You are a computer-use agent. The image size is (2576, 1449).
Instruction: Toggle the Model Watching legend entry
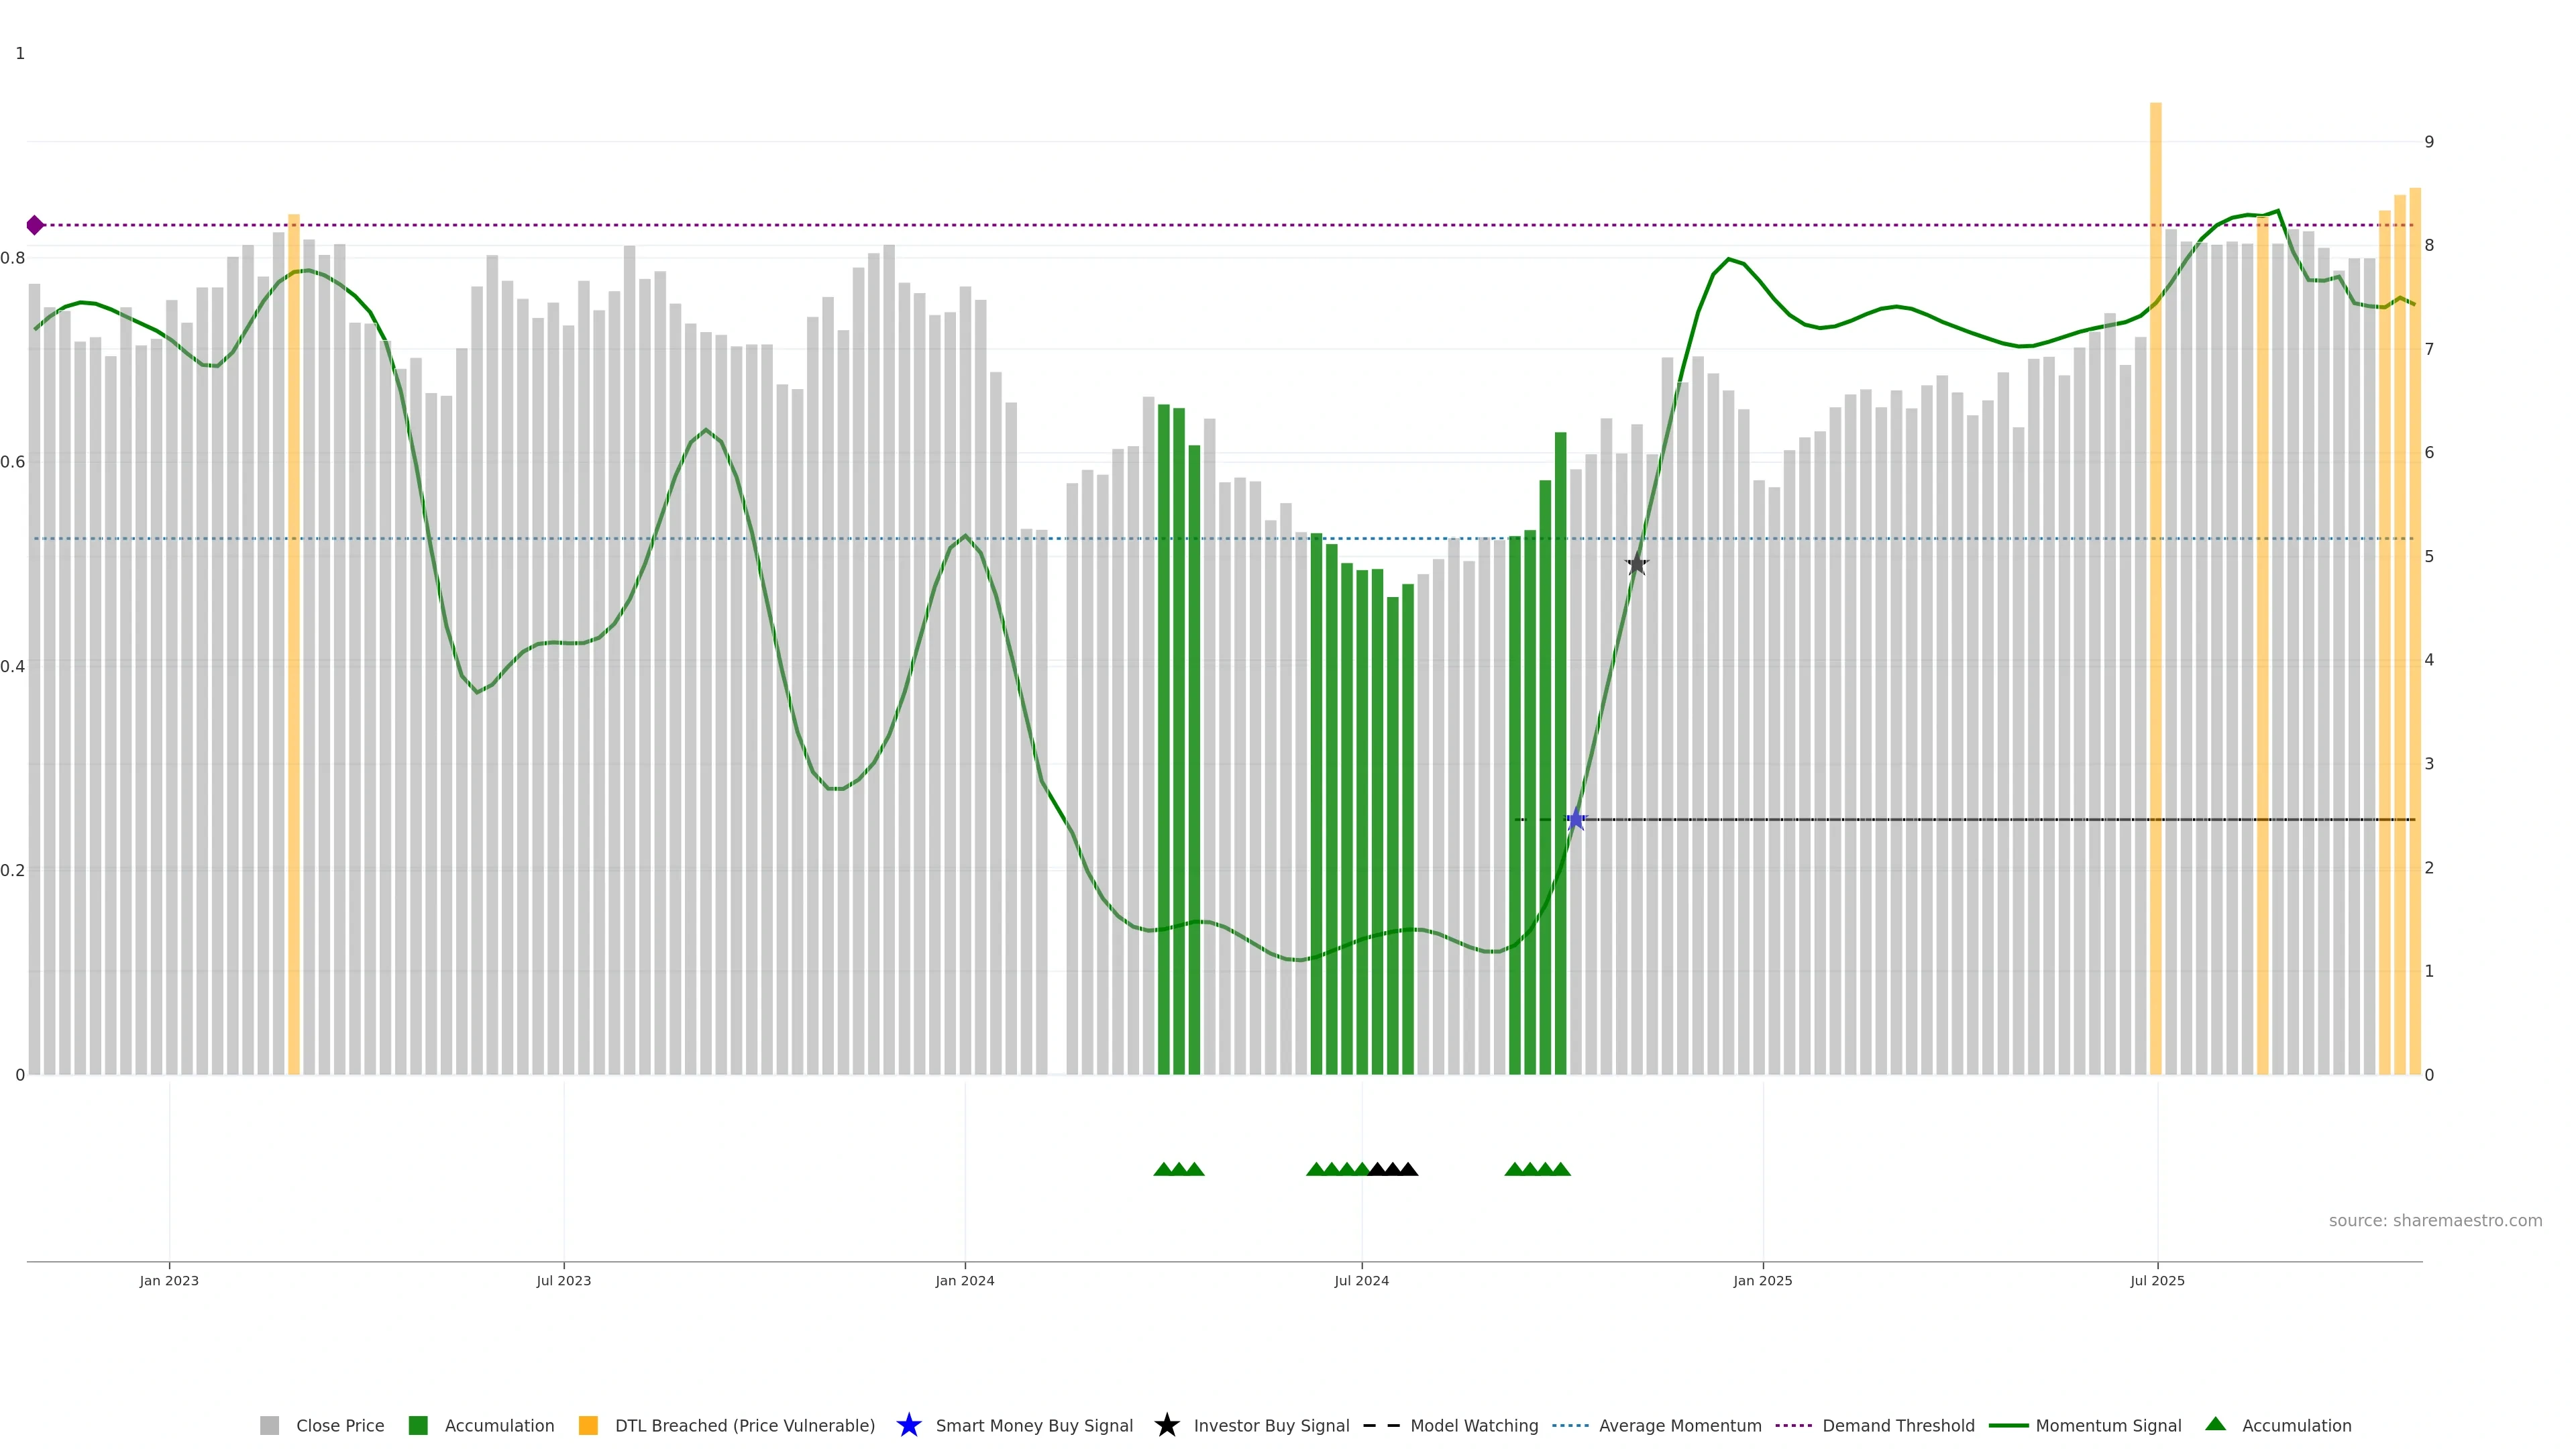[1473, 1426]
